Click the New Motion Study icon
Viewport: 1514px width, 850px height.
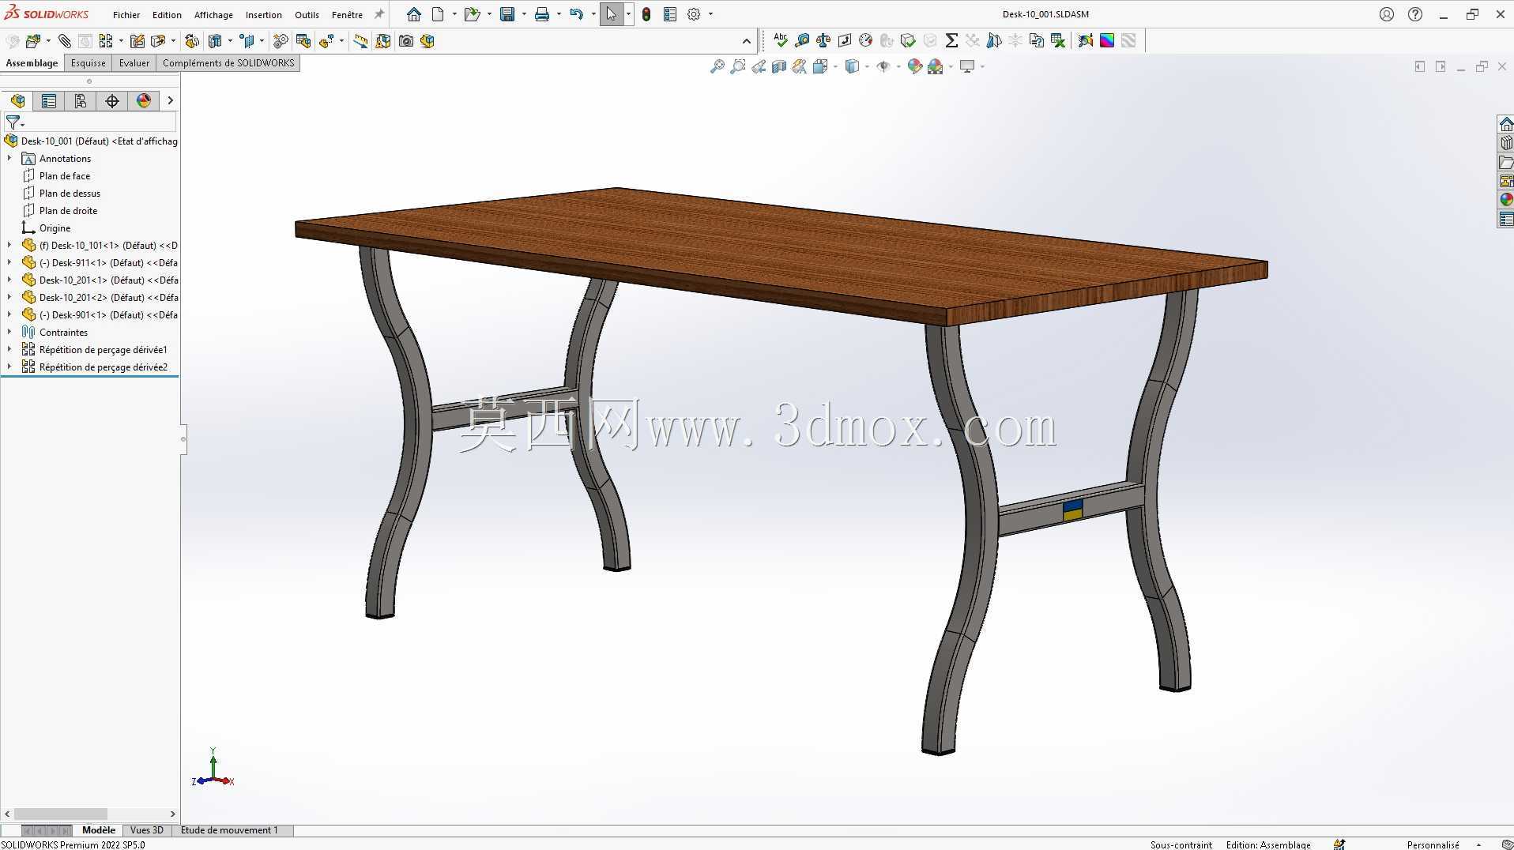pos(281,41)
